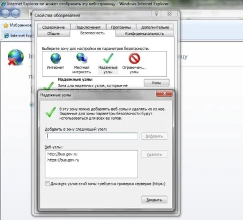Select https://bus.gov.ru in the web sites list
Screen dimensions: 243x220
pos(63,160)
